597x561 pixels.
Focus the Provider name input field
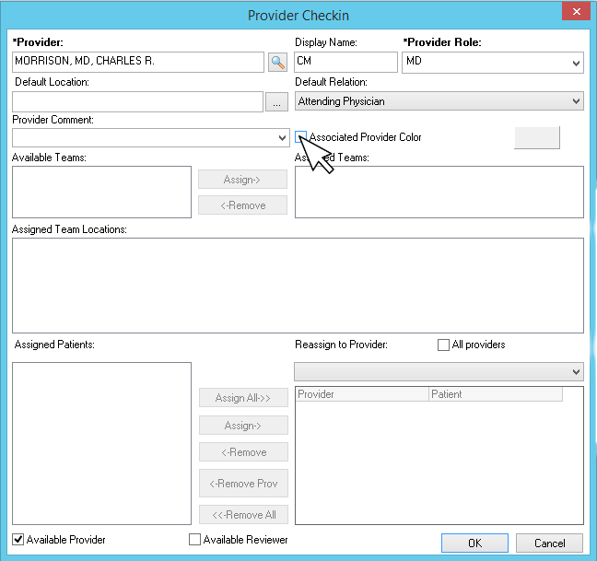(x=138, y=62)
